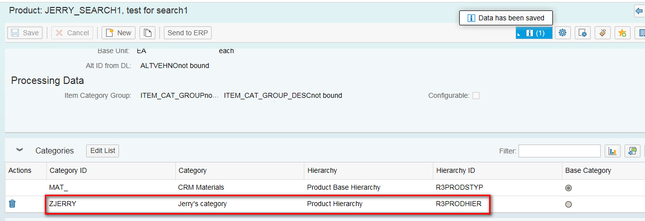
Task: Select base category radio for ZJERRY row
Action: point(568,204)
